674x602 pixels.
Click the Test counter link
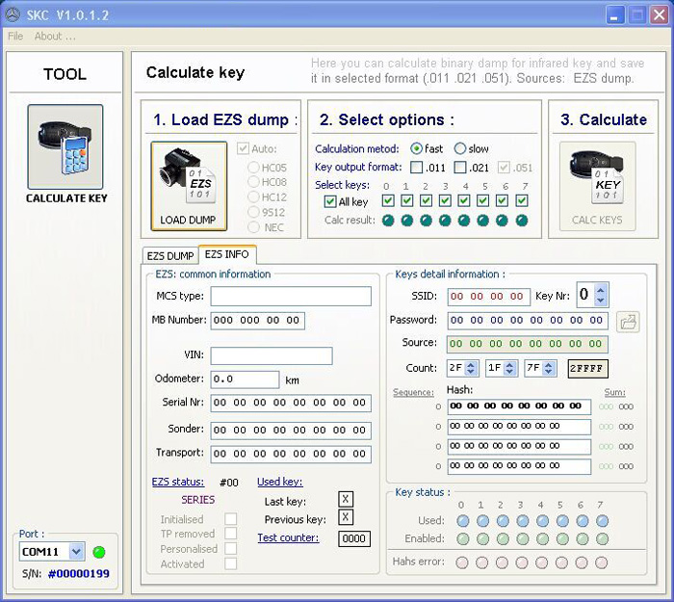pyautogui.click(x=288, y=537)
